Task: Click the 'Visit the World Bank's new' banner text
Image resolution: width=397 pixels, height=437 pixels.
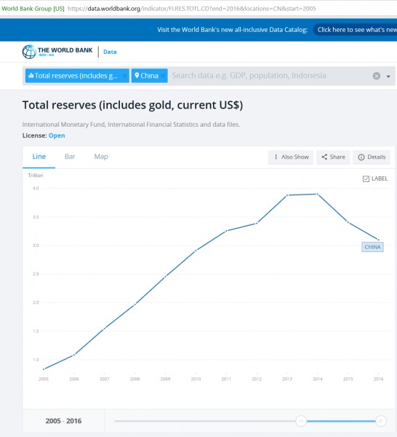Action: pos(232,30)
